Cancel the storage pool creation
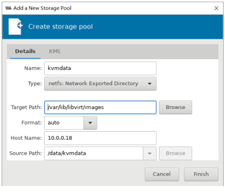 pyautogui.click(x=162, y=174)
